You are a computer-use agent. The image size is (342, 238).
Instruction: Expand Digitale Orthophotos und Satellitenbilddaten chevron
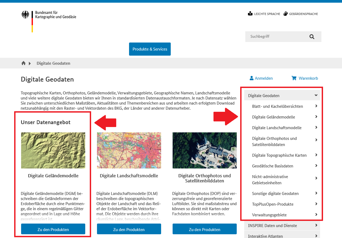(316, 140)
